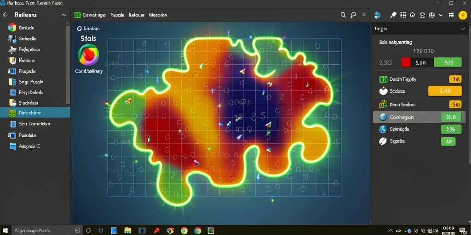Open the yellow round profile icon
This screenshot has width=471, height=235.
pyautogui.click(x=463, y=16)
